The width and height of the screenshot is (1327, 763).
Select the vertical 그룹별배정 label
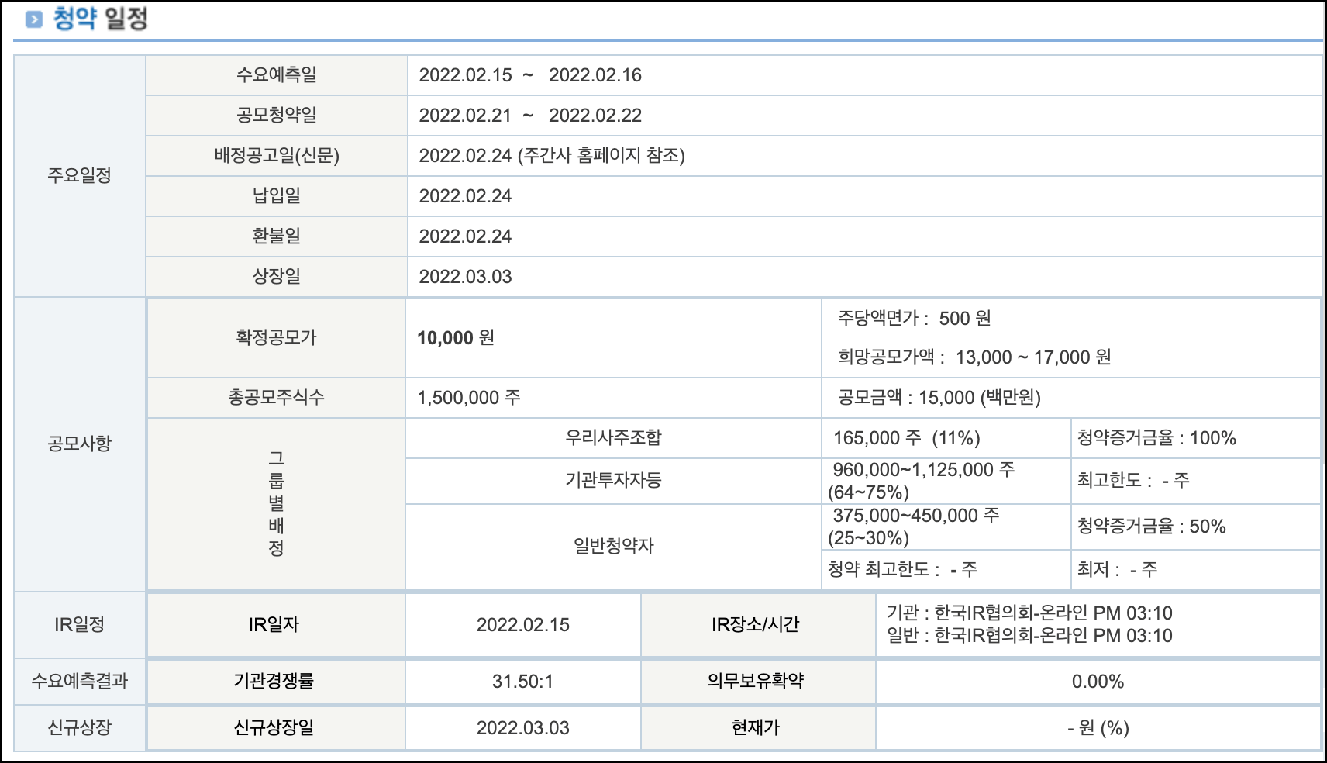(x=277, y=504)
